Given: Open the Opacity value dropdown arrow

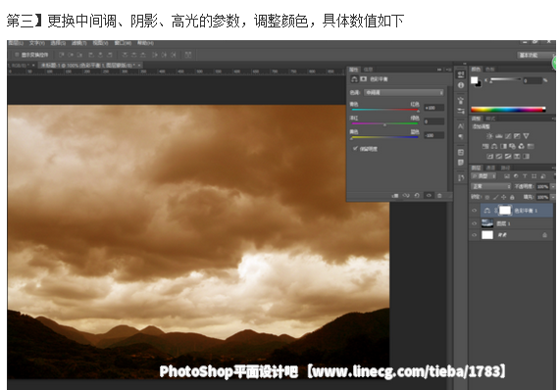Looking at the screenshot, I should click(x=553, y=186).
